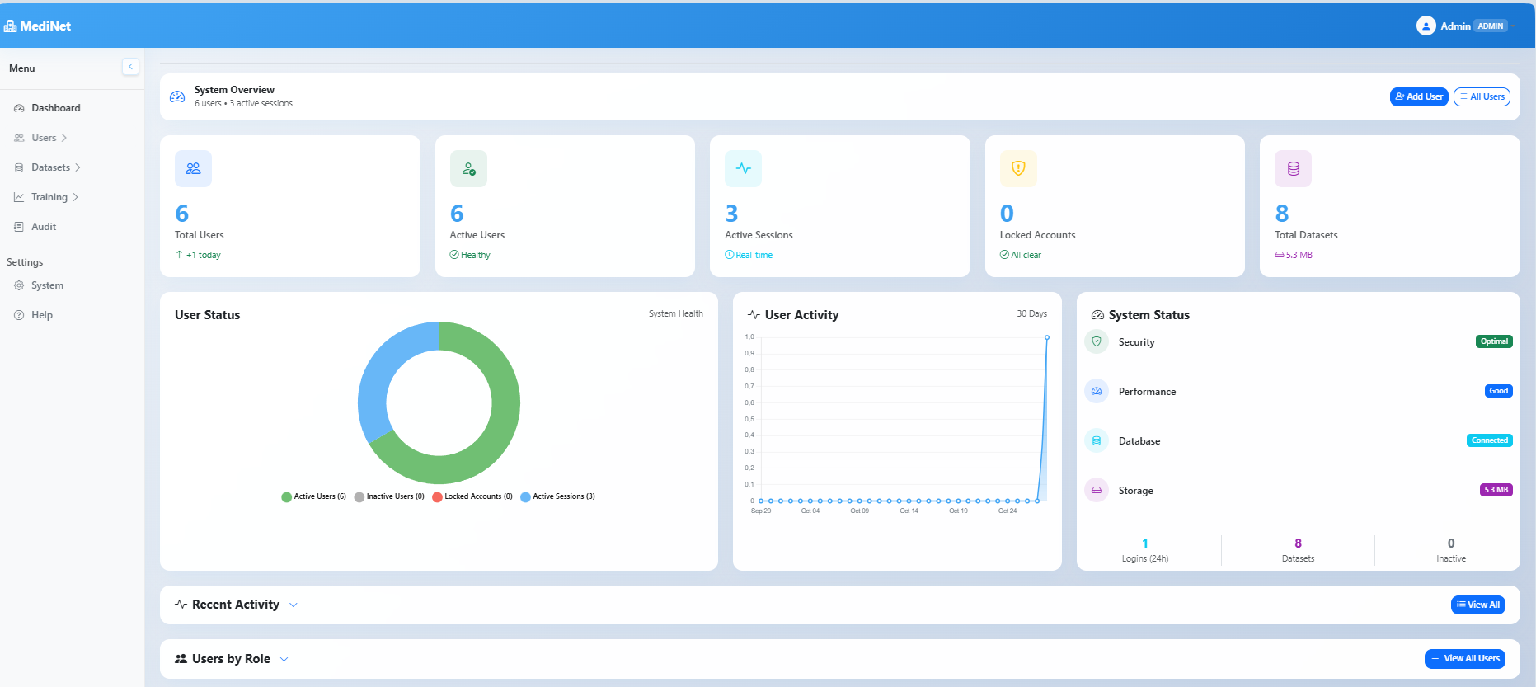Click the Good performance status badge

coord(1499,391)
